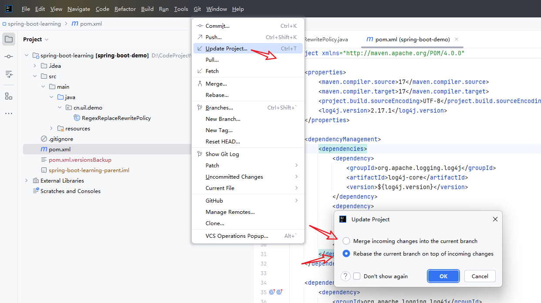Screen dimensions: 541x303
Task: Collapse the spring-boot-learning root node
Action: [x=27, y=56]
